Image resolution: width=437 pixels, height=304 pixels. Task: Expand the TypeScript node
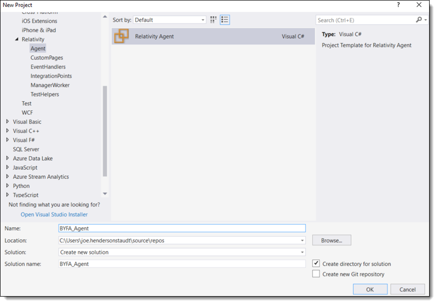(7, 195)
